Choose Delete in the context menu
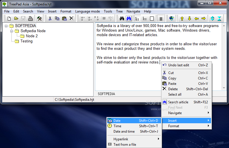This screenshot has height=148, width=229. 187,89
